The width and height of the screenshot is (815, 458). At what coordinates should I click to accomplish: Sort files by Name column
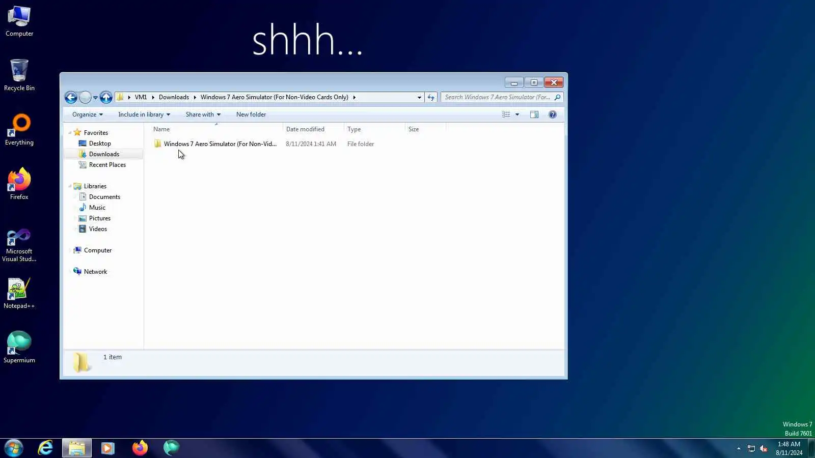pyautogui.click(x=216, y=129)
